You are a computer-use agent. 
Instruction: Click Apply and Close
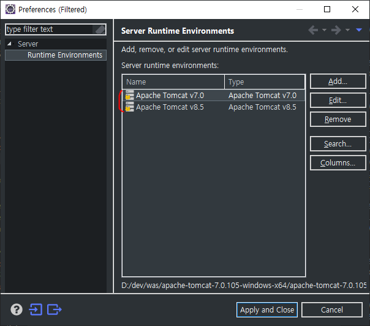point(267,309)
